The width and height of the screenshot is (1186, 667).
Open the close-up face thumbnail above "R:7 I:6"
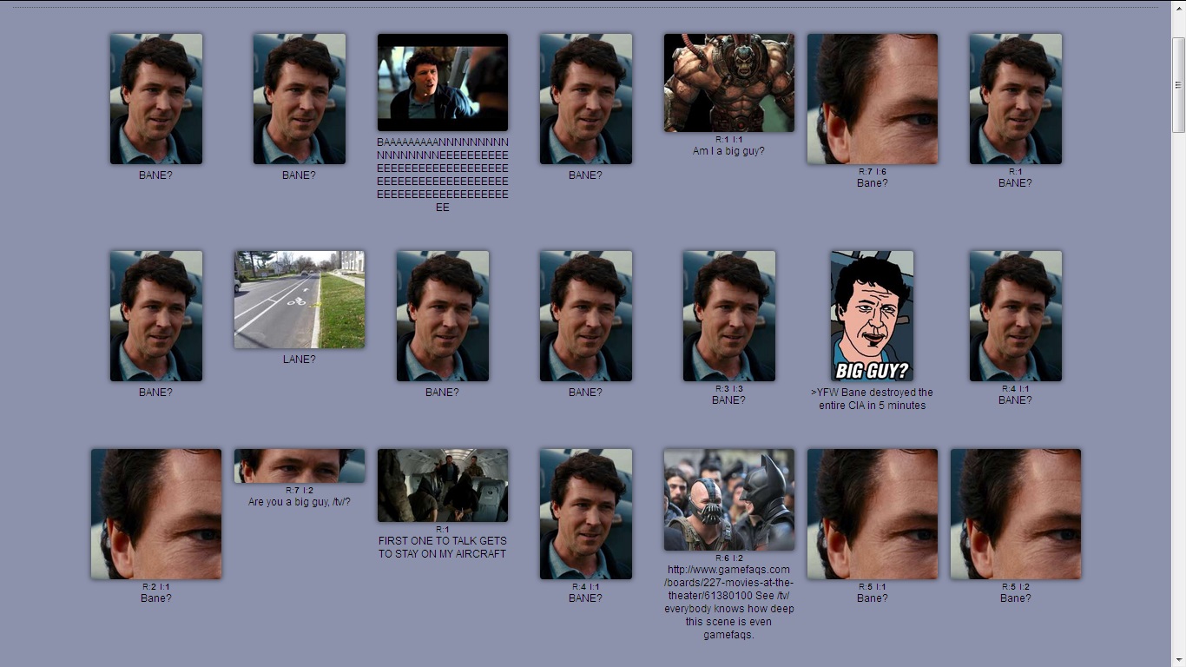coord(873,99)
